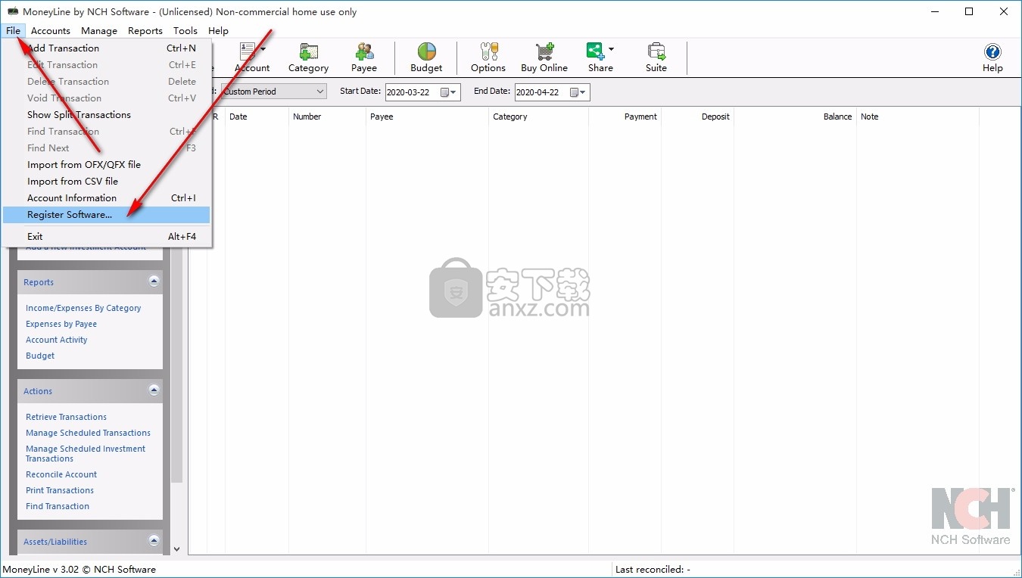The height and width of the screenshot is (578, 1022).
Task: Open the Budget pie chart icon
Action: (426, 57)
